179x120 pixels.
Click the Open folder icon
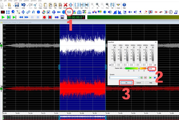(x=9, y=5)
